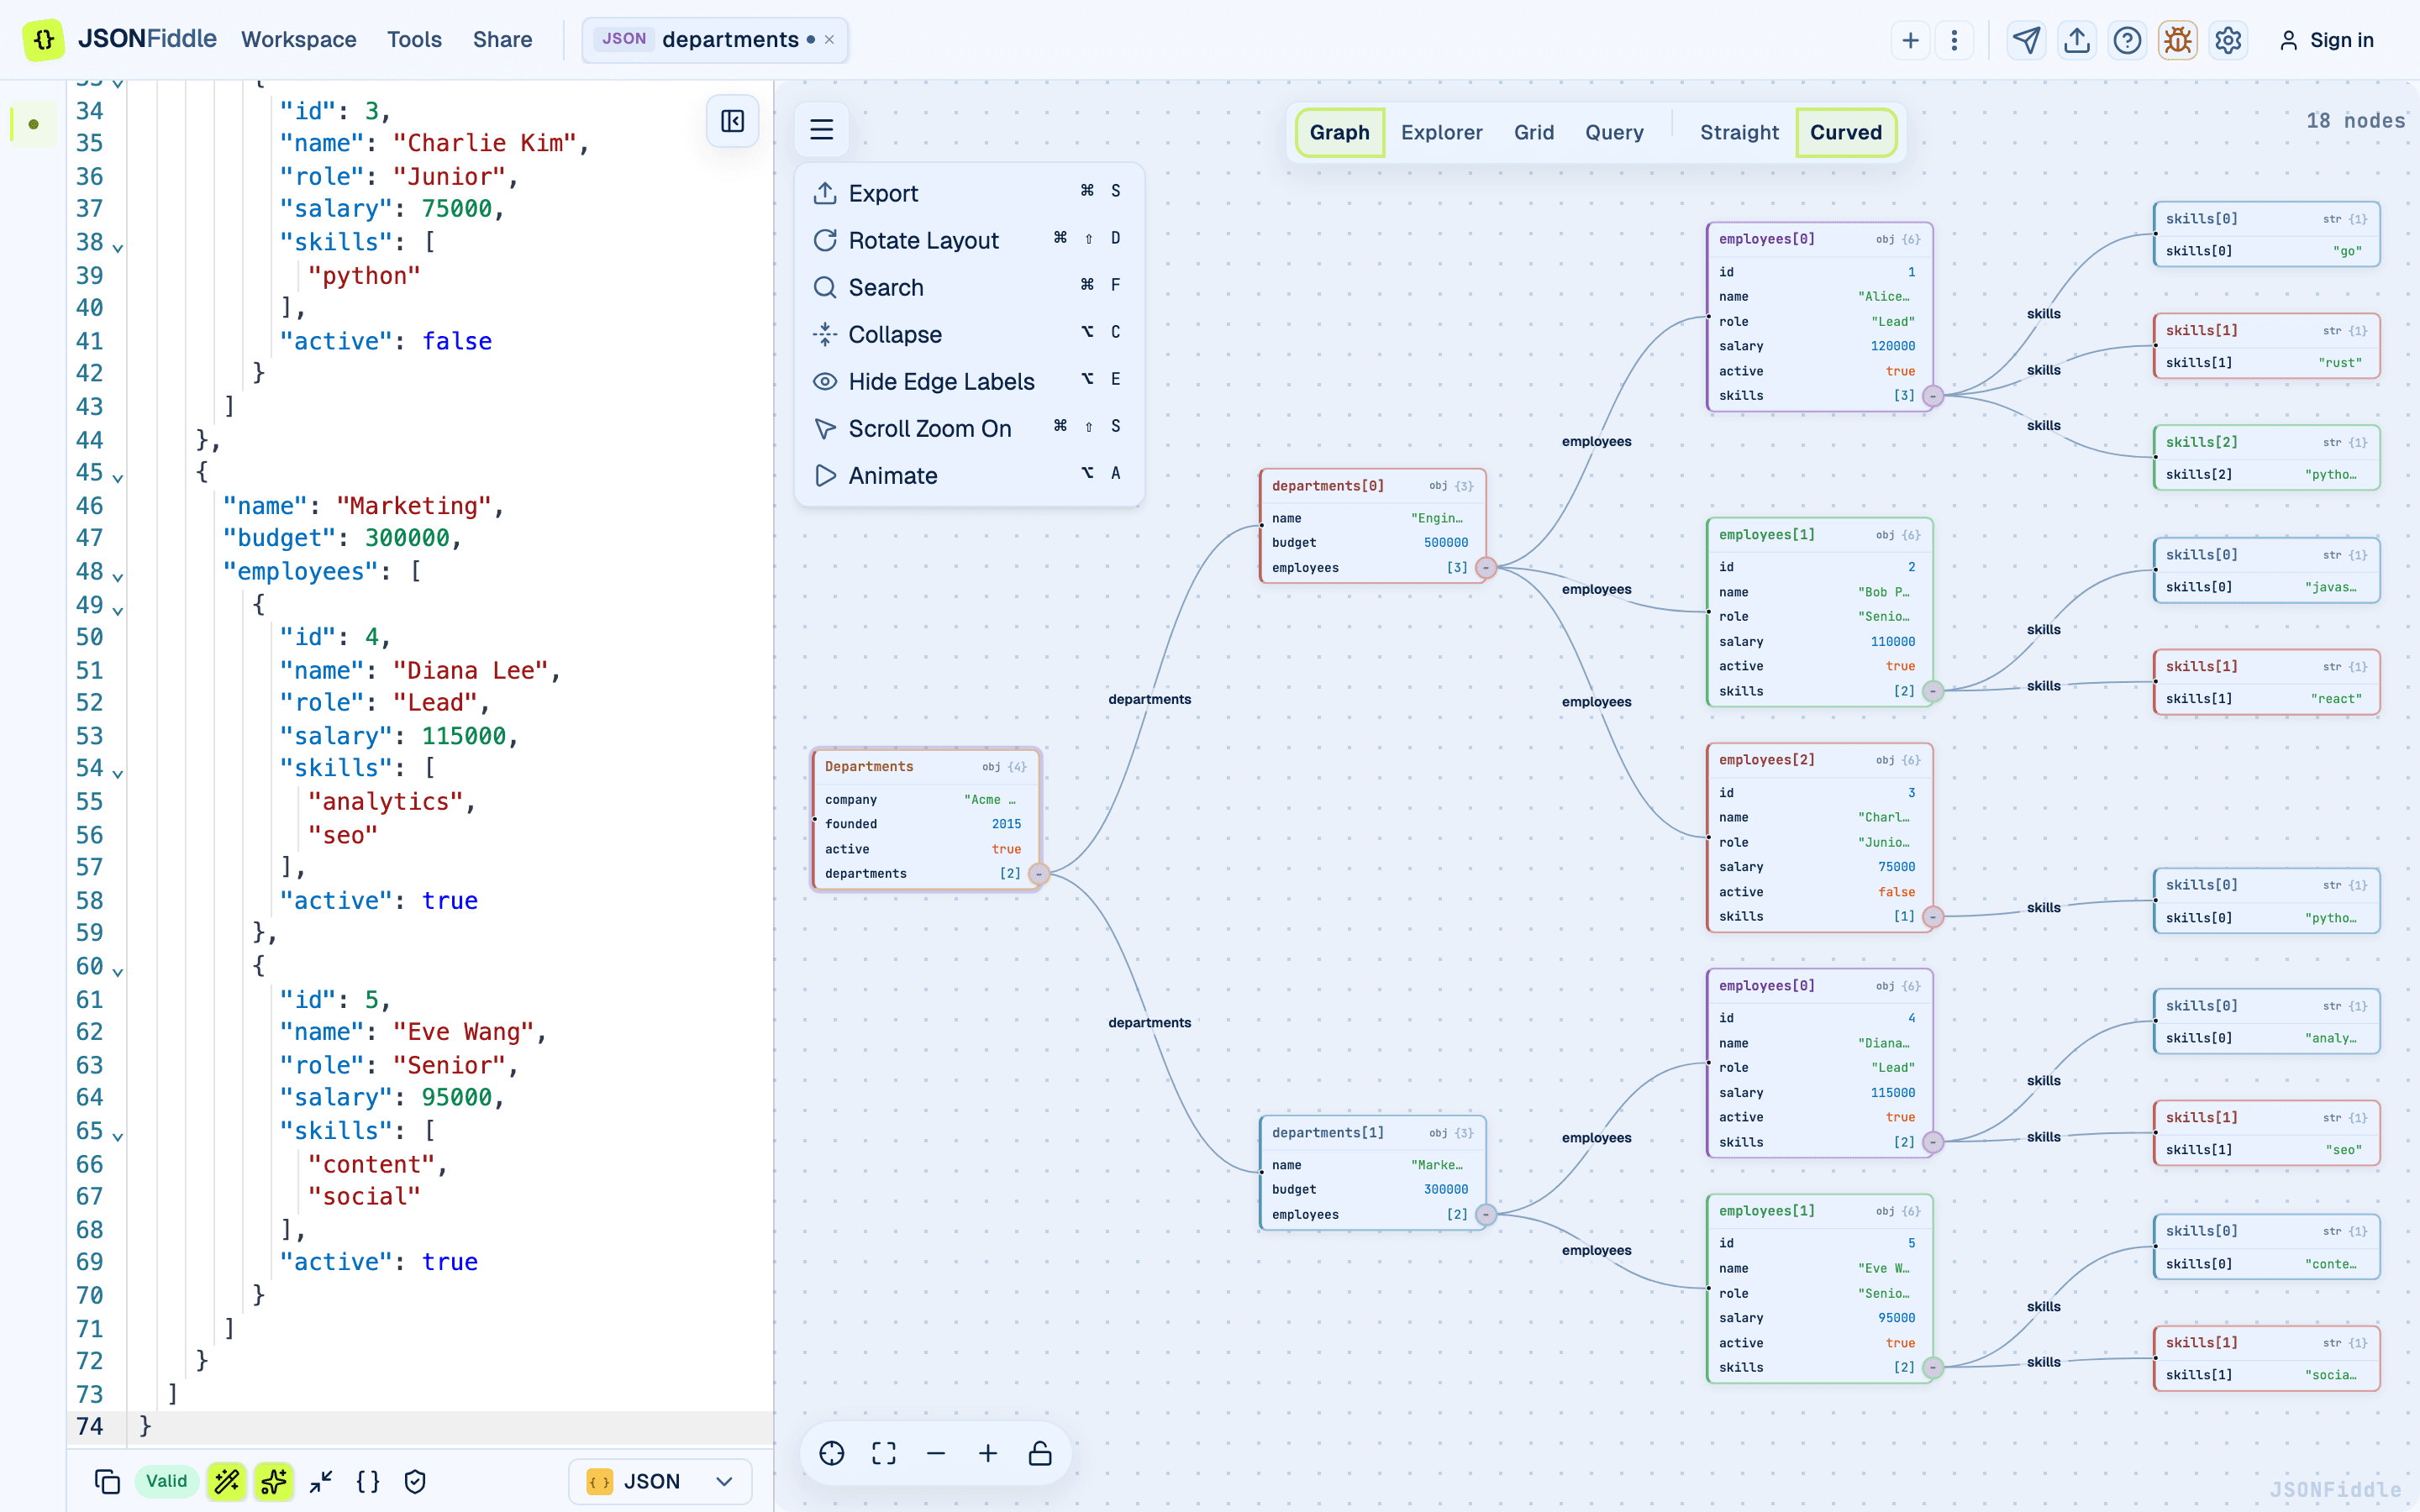The image size is (2420, 1512).
Task: Copy JSON with the copy icon
Action: tap(107, 1481)
